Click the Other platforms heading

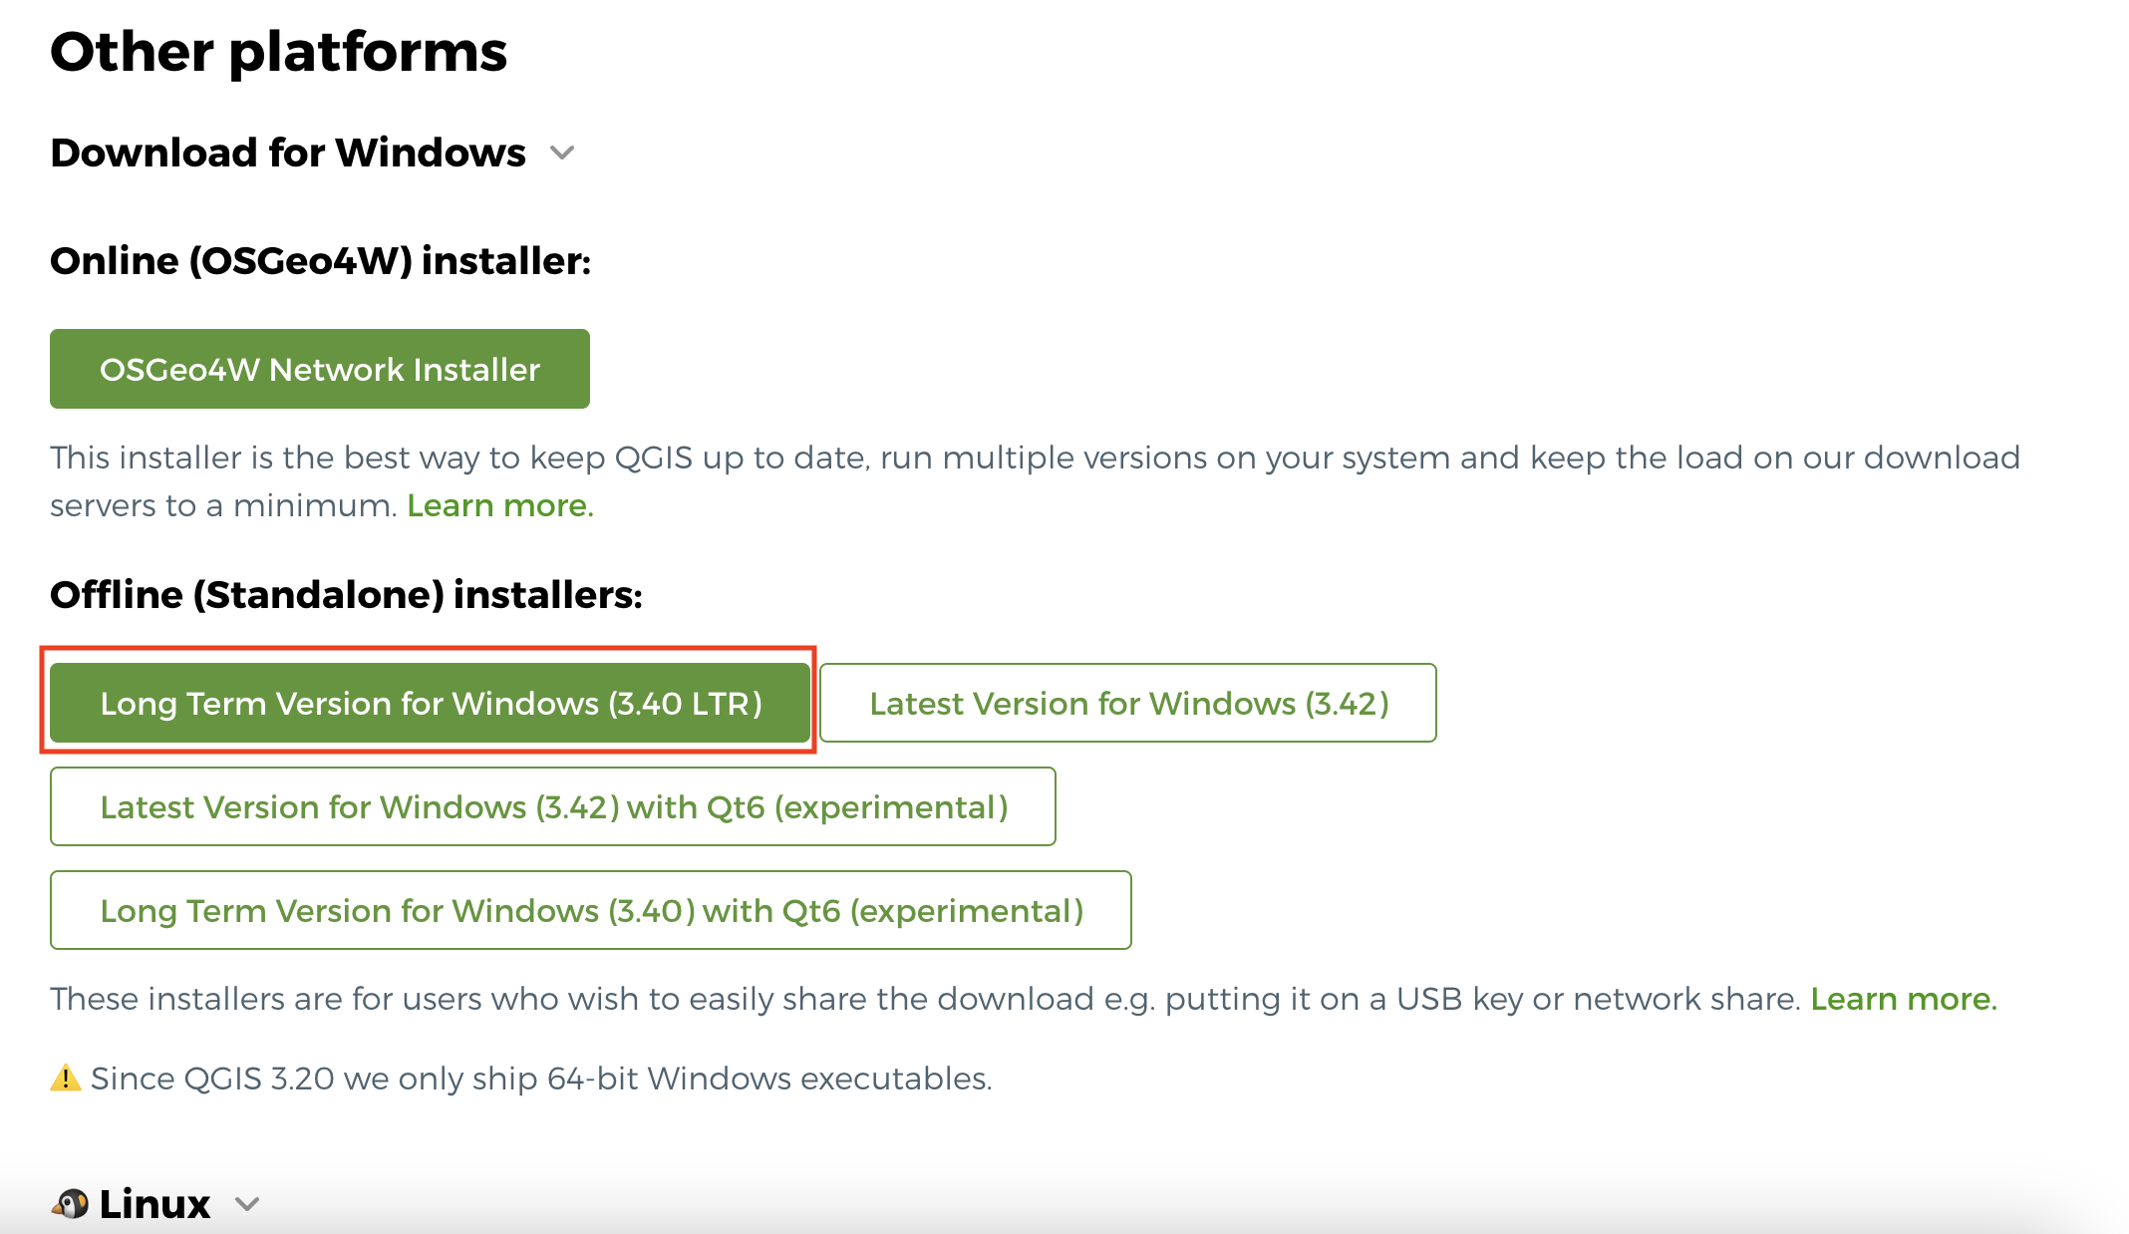[x=278, y=52]
